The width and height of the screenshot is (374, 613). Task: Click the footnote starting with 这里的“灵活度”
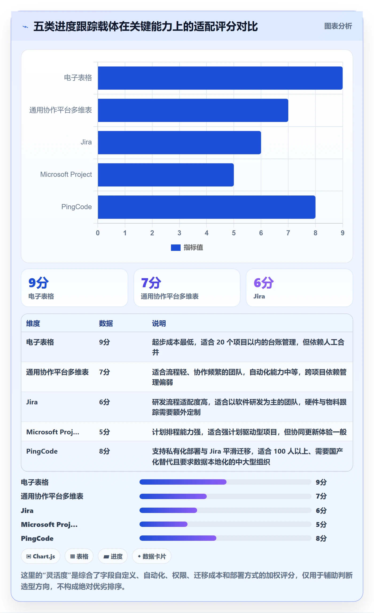[x=187, y=581]
